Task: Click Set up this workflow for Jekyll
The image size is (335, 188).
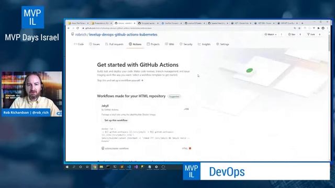Action: pos(116,120)
